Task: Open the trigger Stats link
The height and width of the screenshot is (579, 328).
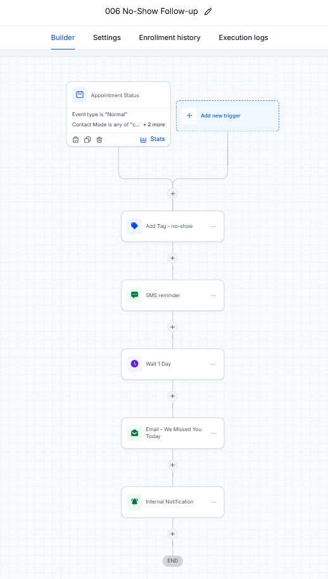Action: (x=158, y=139)
